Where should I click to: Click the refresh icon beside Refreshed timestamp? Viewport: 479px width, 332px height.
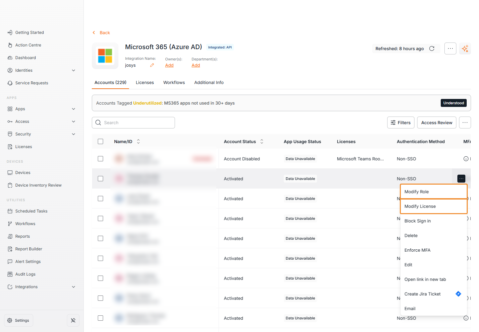[x=432, y=48]
